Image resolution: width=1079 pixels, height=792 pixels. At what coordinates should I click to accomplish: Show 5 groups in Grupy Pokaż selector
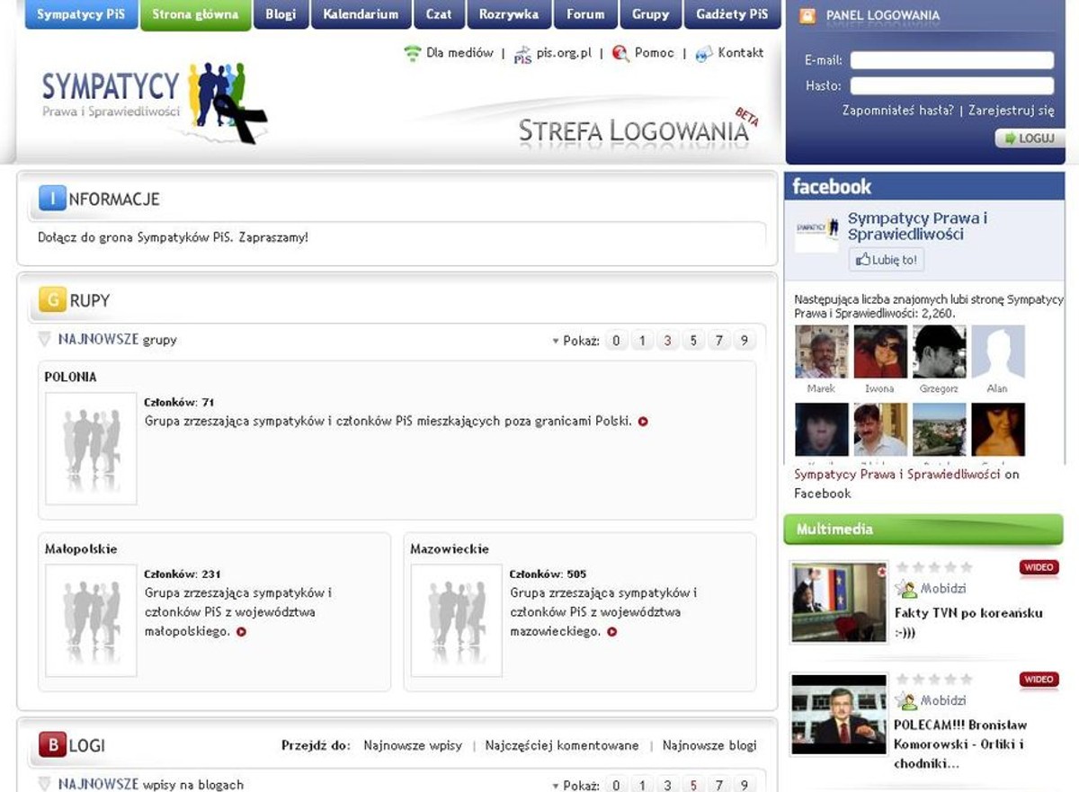(692, 341)
